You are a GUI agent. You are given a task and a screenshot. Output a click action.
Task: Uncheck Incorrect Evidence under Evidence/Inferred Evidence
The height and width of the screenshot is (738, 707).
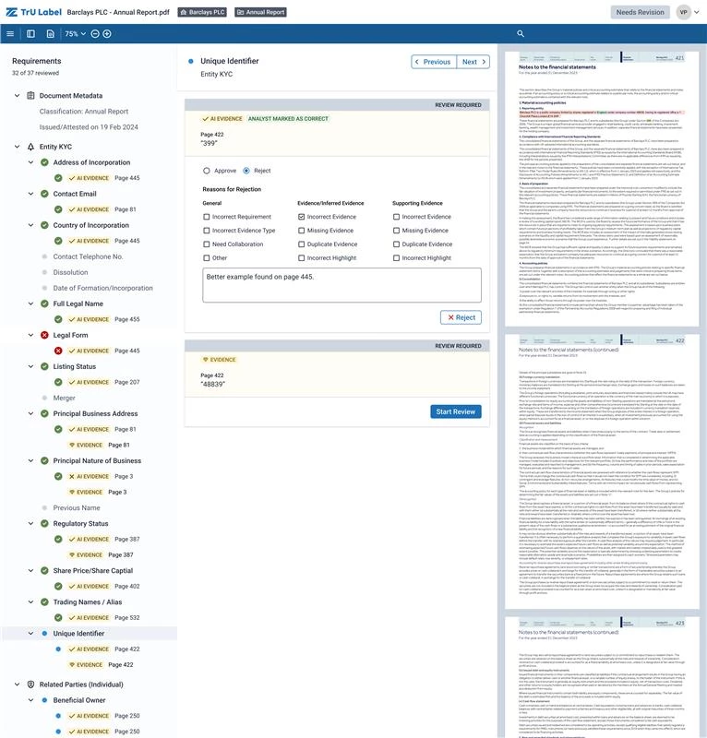tap(302, 217)
